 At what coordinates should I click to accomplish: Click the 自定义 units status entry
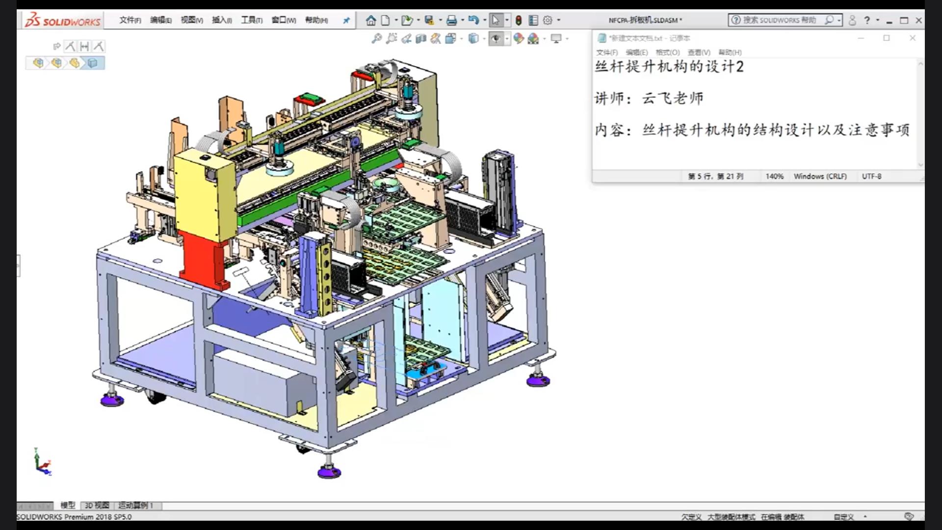tap(844, 517)
